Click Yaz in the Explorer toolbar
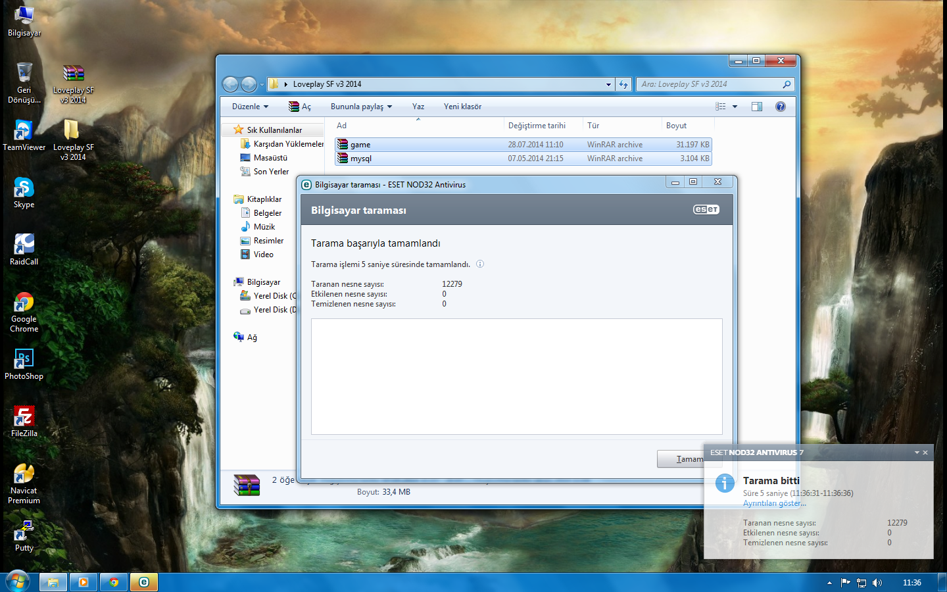Image resolution: width=947 pixels, height=592 pixels. [x=418, y=107]
